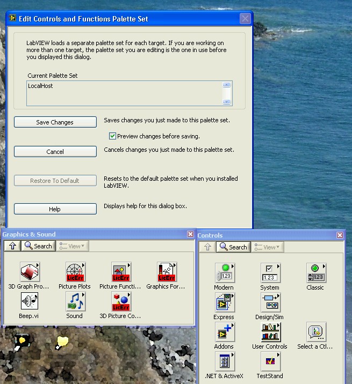
Task: Open the Modern controls palette
Action: (225, 273)
